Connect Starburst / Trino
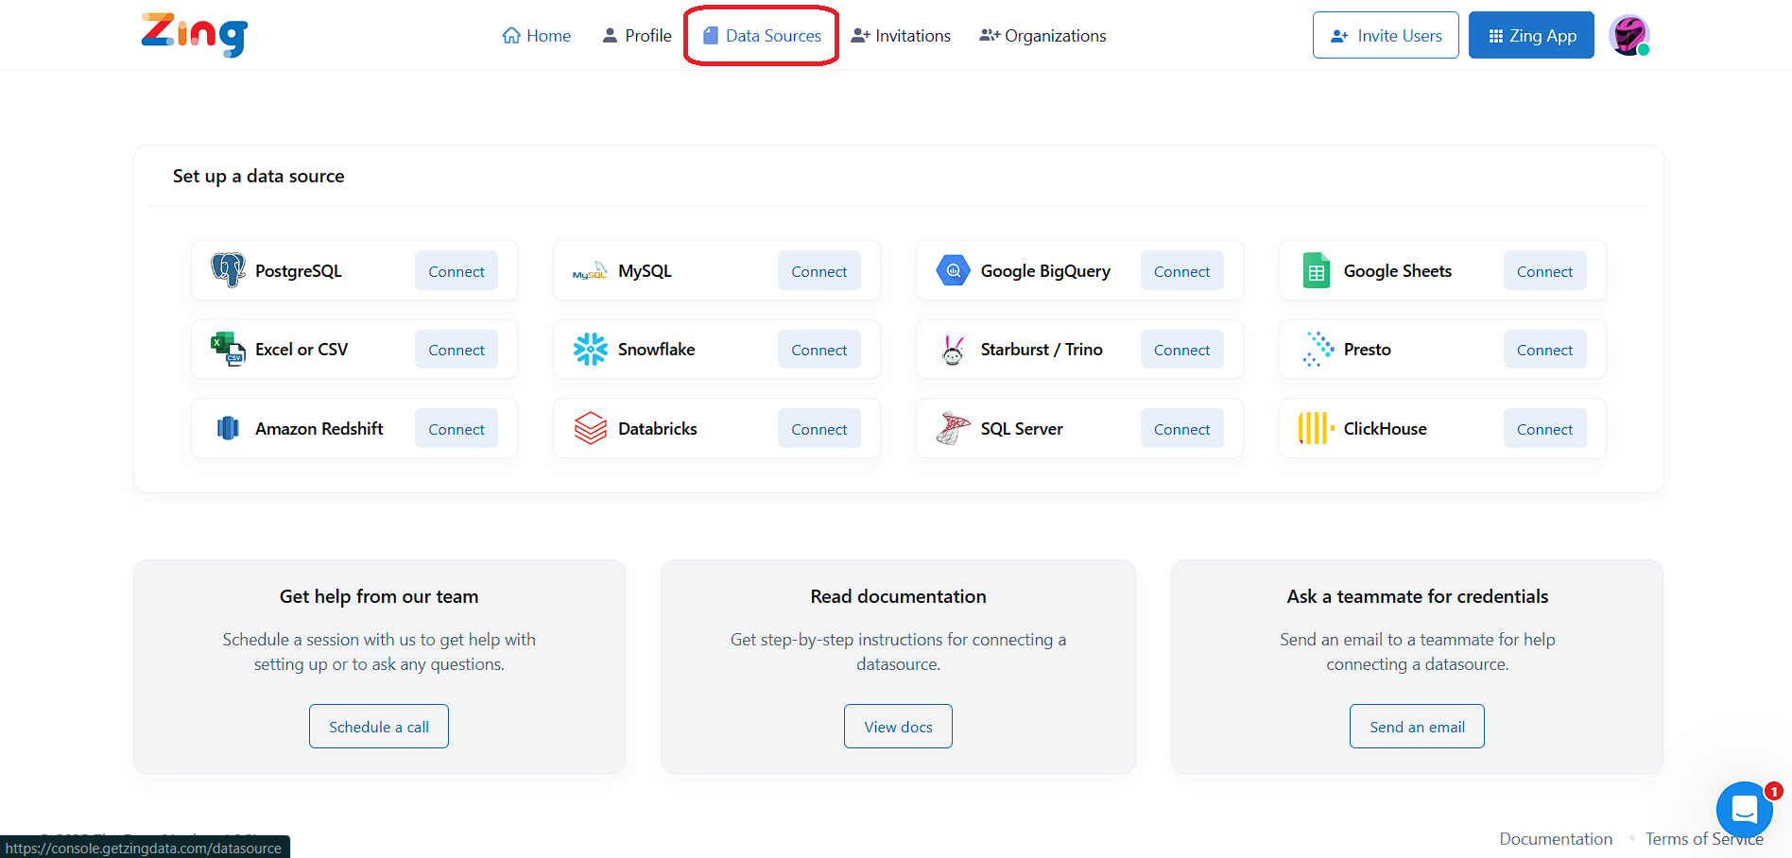This screenshot has width=1792, height=858. point(1182,350)
